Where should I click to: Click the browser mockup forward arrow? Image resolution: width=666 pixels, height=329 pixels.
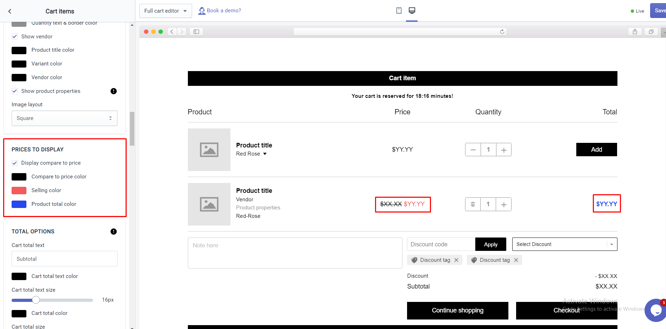pos(182,32)
